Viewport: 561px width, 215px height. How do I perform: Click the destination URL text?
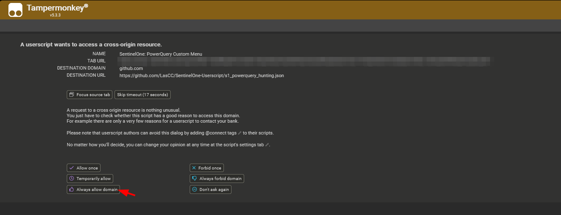[x=202, y=75]
